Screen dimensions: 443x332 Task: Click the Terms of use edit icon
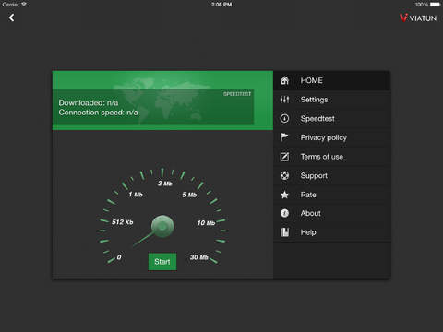point(284,157)
